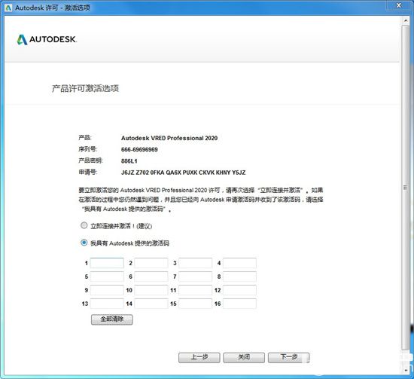Click activation code field 16
The image size is (414, 379).
coord(239,304)
